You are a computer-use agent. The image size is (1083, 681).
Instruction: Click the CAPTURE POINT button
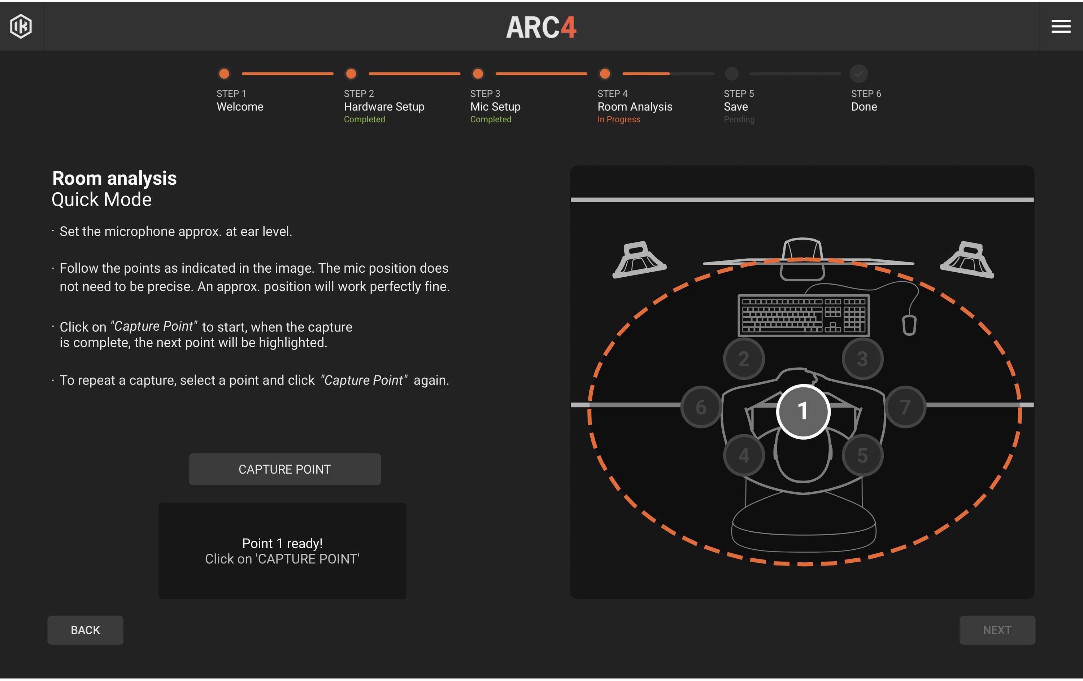click(285, 469)
